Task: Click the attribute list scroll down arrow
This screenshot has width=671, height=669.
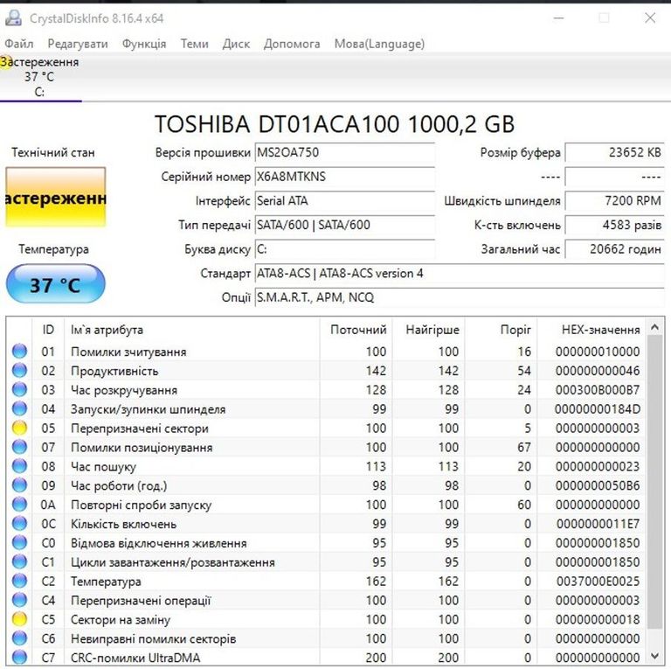Action: click(x=654, y=656)
